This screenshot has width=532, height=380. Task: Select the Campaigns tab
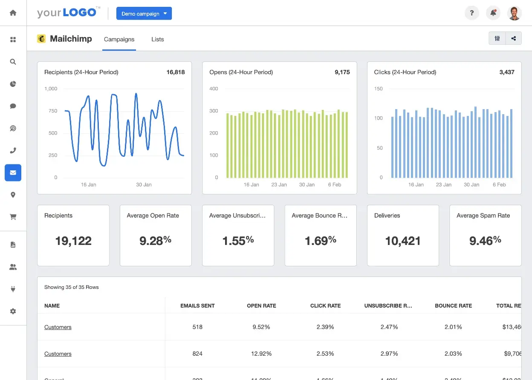tap(119, 39)
